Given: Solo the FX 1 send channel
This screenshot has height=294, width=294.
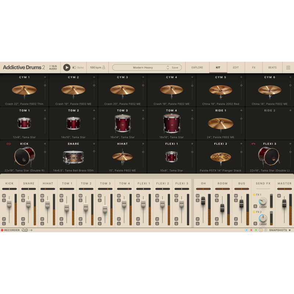Looking at the screenshot, I should pos(255,206).
